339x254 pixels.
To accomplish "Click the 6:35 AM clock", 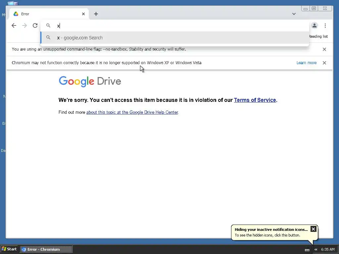I will click(x=328, y=249).
